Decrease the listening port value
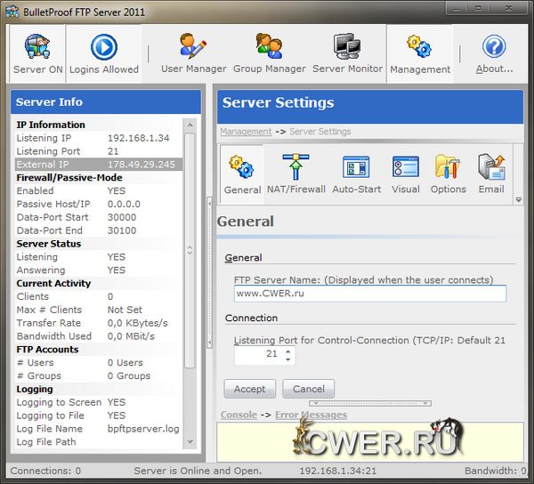This screenshot has height=484, width=534. [x=288, y=359]
